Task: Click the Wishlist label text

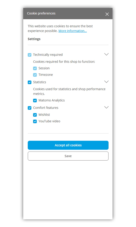Action: [x=44, y=115]
